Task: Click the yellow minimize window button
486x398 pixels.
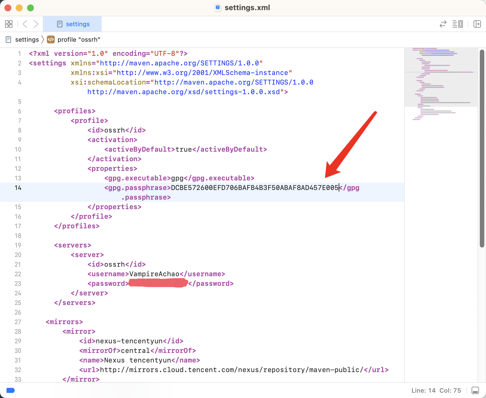Action: tap(19, 8)
